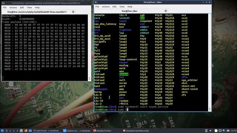Select the bladeRF-linux-mac80211 terminal tab
The image size is (237, 133).
click(39, 12)
